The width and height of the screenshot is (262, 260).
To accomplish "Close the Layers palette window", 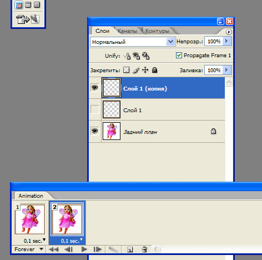I will 229,22.
